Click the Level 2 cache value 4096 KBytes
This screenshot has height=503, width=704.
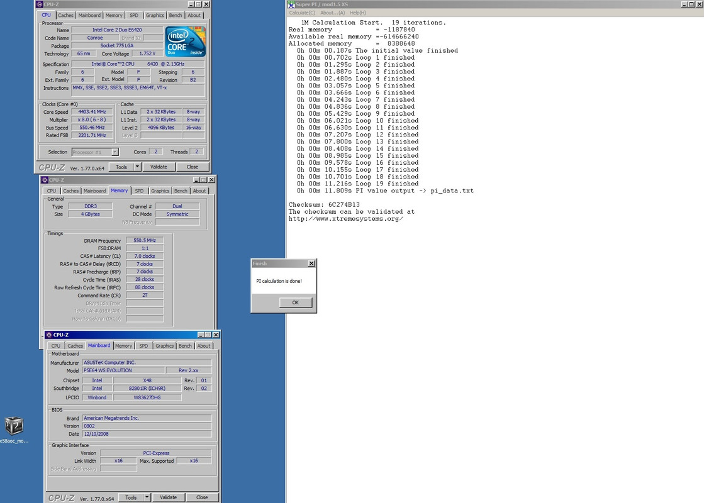161,128
